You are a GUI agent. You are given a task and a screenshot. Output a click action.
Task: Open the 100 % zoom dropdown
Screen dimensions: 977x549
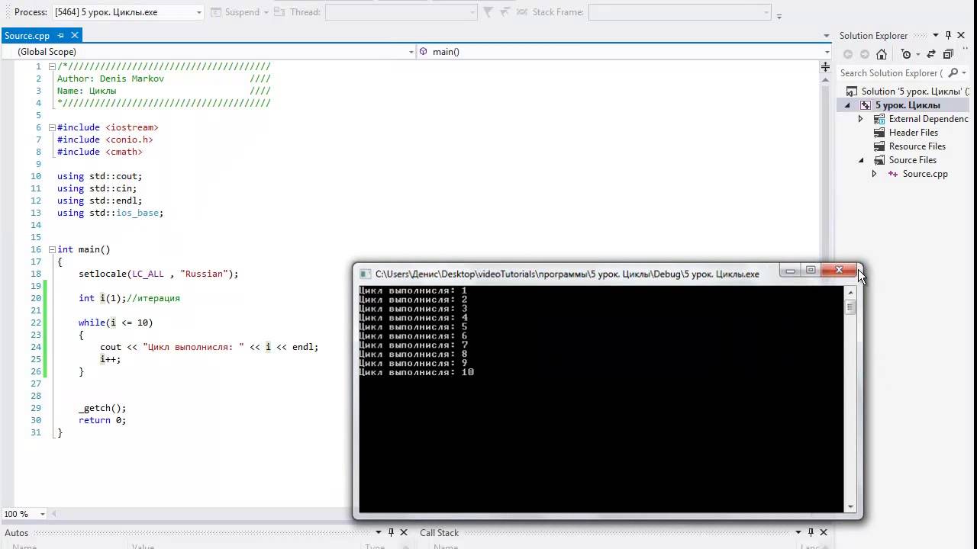[x=41, y=514]
